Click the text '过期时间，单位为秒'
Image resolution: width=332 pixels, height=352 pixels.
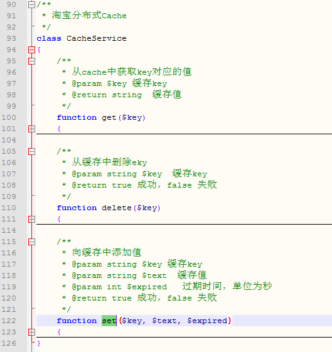(x=227, y=286)
